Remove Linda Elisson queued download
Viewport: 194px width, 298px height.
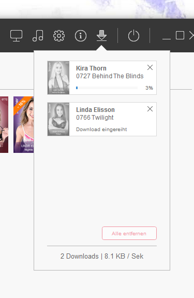point(150,109)
